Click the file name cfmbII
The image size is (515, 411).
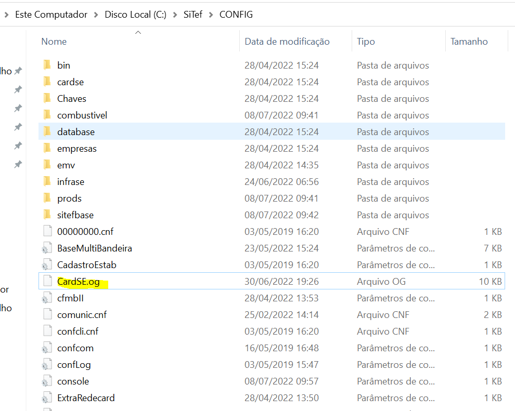tap(70, 298)
